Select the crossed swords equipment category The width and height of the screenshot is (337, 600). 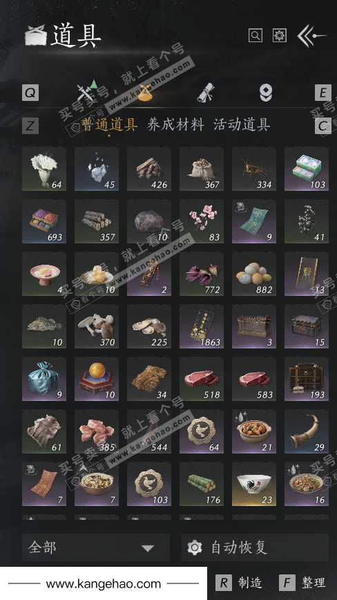86,91
